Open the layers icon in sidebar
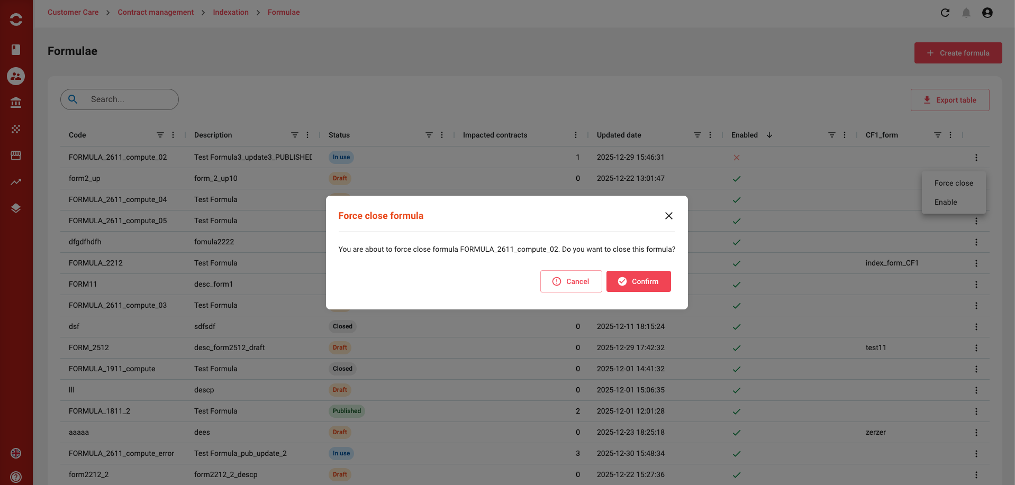 click(16, 208)
